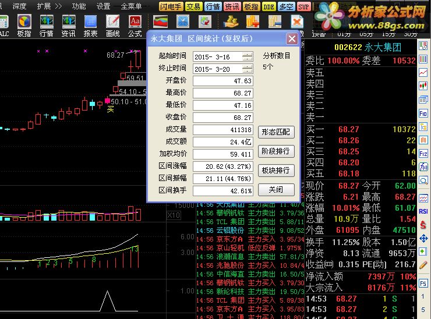Open the f(x) formula sidebar icon
431x319 pixels.
pos(423,166)
